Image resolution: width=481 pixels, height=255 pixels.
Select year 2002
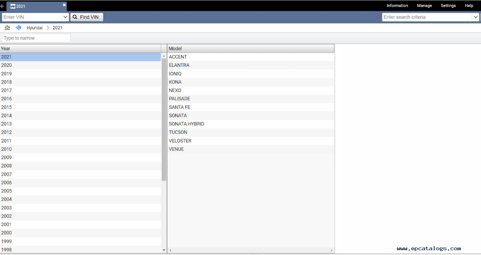click(80, 216)
